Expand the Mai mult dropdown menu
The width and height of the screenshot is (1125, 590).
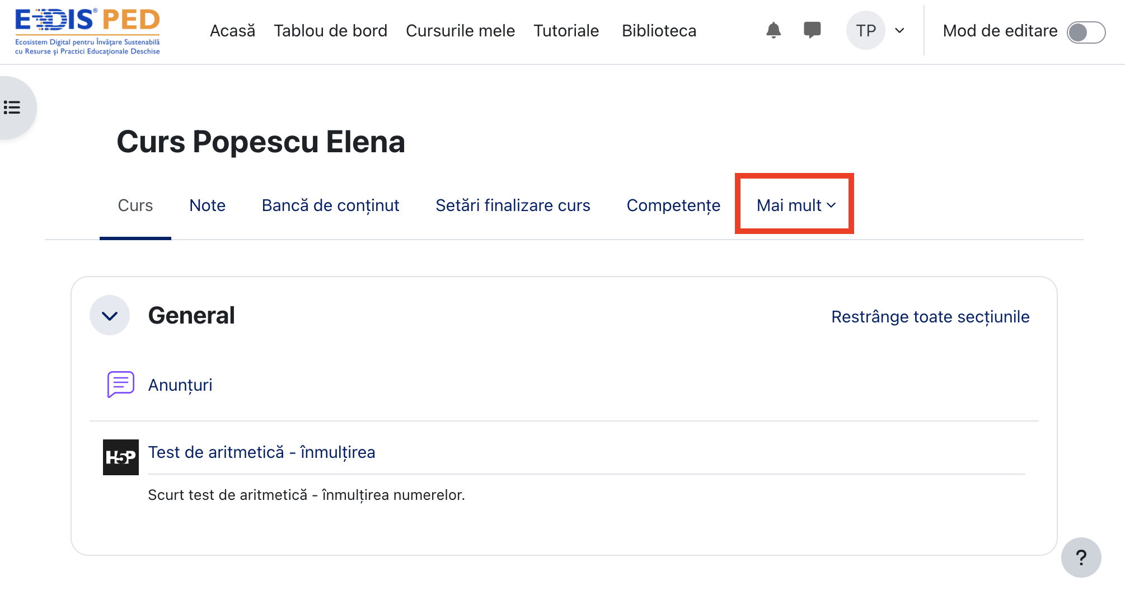coord(795,205)
